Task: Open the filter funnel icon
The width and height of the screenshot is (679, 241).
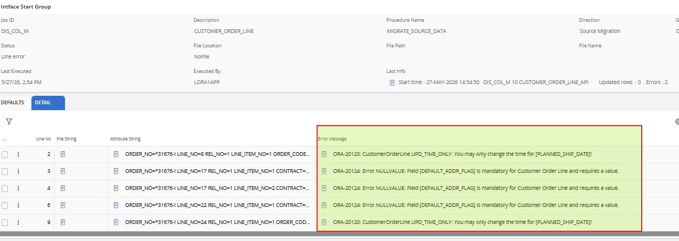Action: (x=9, y=121)
